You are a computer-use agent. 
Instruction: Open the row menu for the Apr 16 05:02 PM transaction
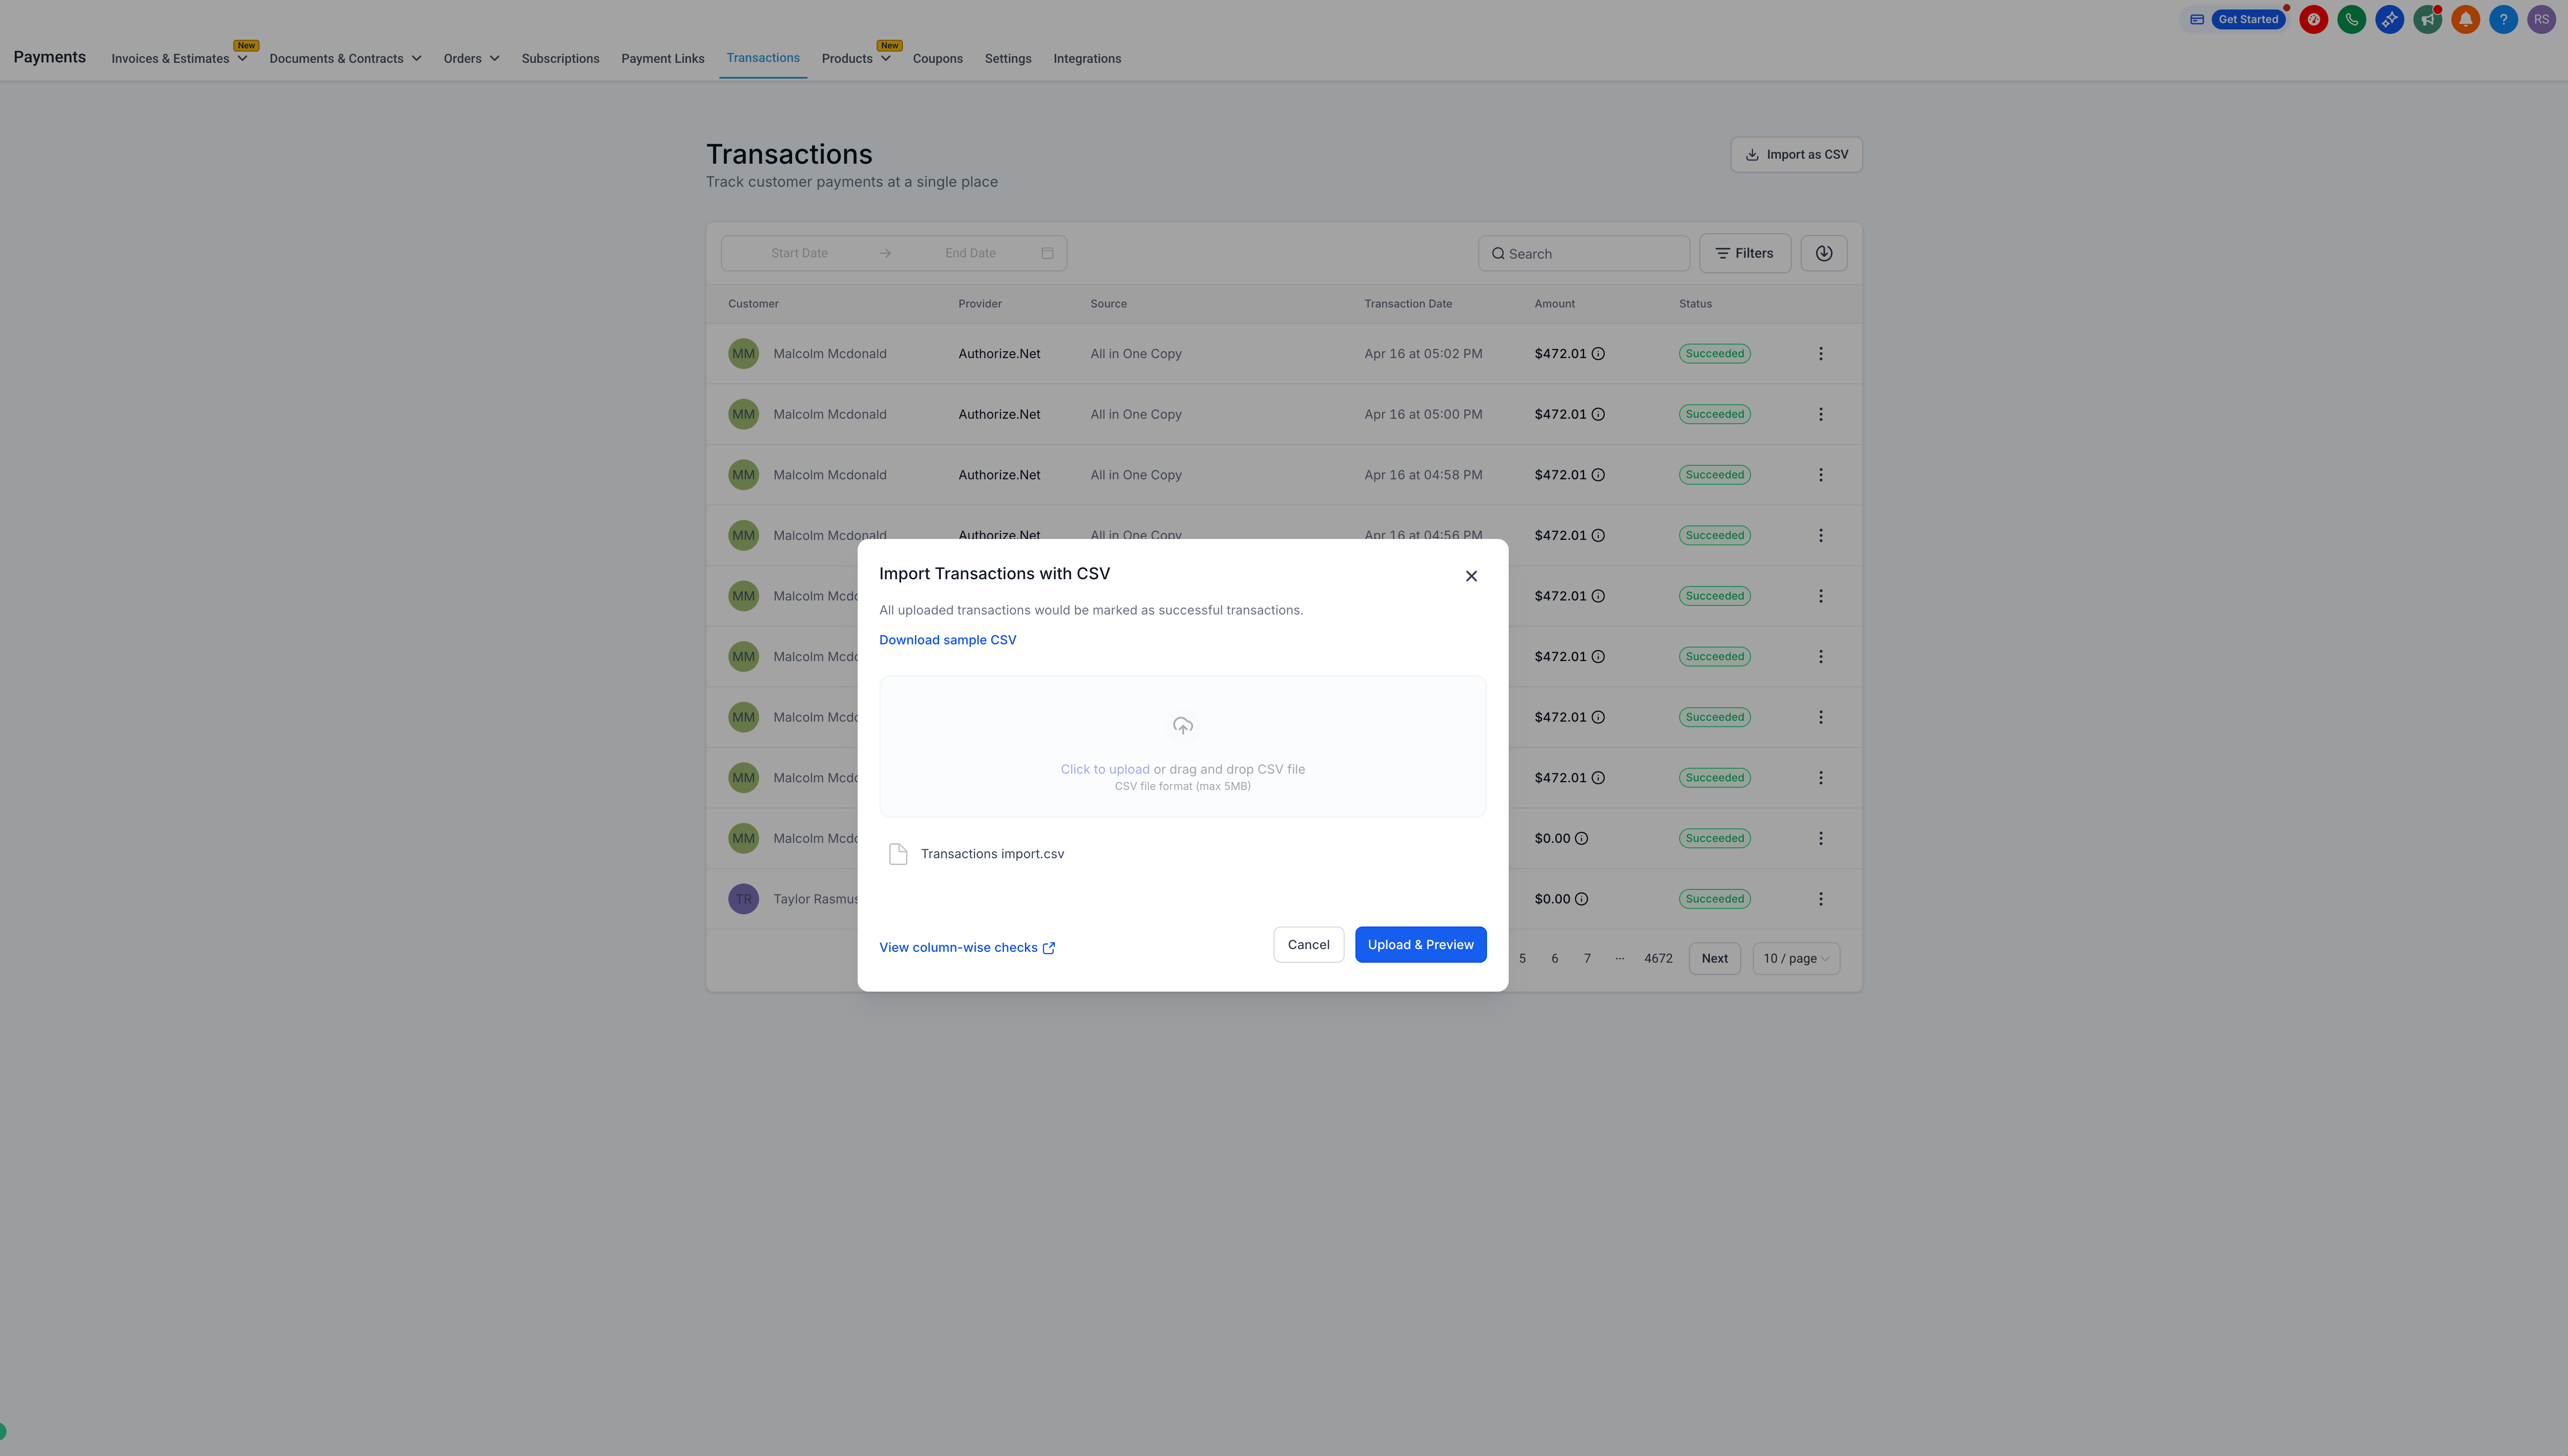tap(1820, 354)
